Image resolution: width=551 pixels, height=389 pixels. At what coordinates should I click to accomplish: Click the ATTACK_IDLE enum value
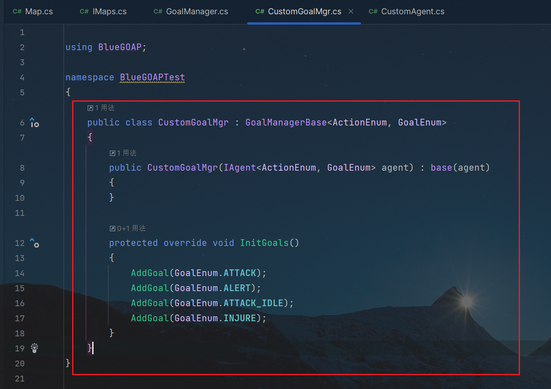253,303
